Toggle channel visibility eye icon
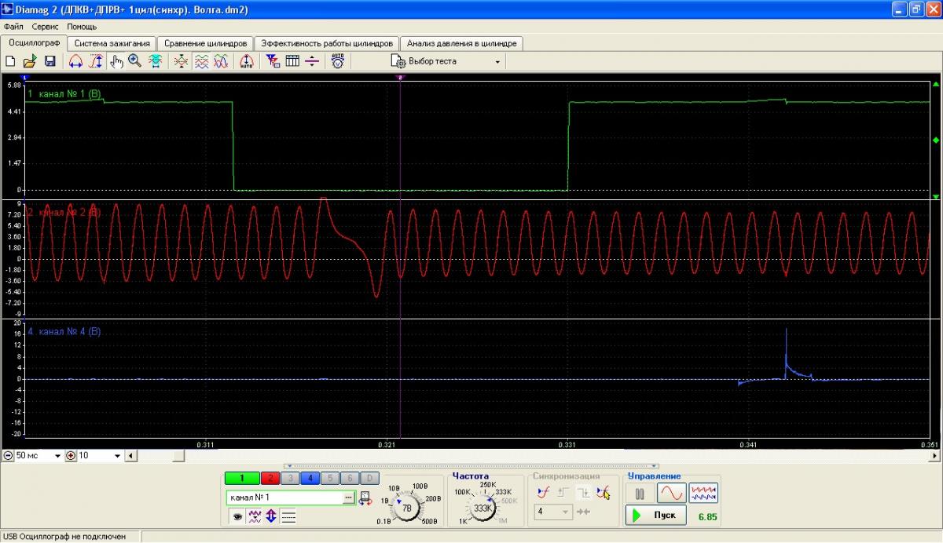This screenshot has width=943, height=543. tap(235, 516)
